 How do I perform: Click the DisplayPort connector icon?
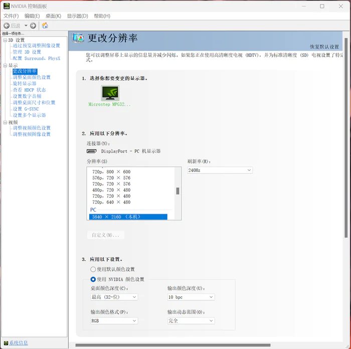91,151
